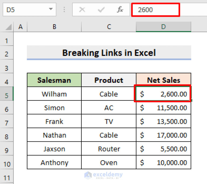Image resolution: width=207 pixels, height=184 pixels.
Task: Select the $11,500.00 cell
Action: point(163,108)
